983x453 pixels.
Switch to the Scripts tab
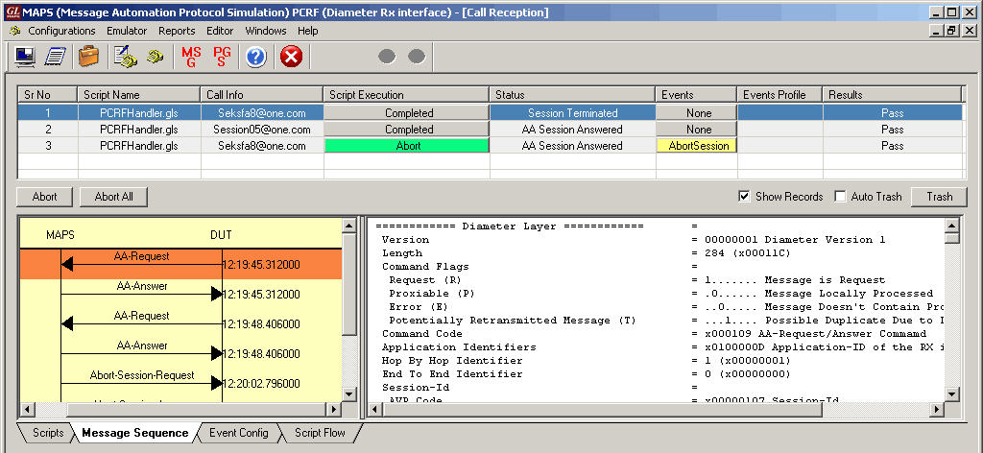[47, 433]
